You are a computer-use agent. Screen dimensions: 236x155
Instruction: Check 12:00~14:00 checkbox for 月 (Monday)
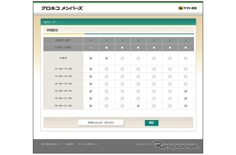tap(106, 69)
